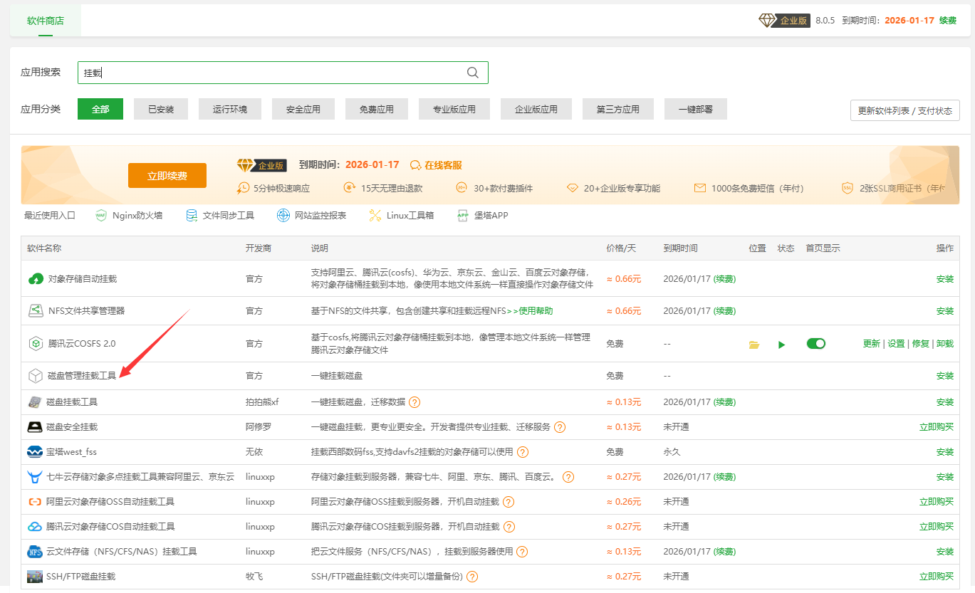
Task: Filter by 第三方应用 category
Action: (x=618, y=109)
